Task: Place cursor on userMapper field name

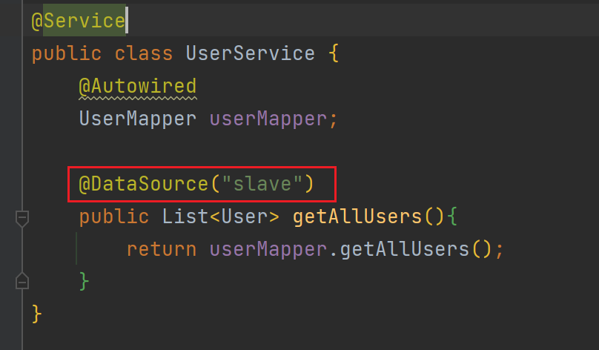Action: [x=268, y=119]
